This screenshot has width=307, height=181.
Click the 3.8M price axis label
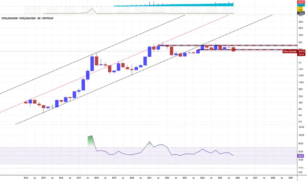(x=301, y=69)
